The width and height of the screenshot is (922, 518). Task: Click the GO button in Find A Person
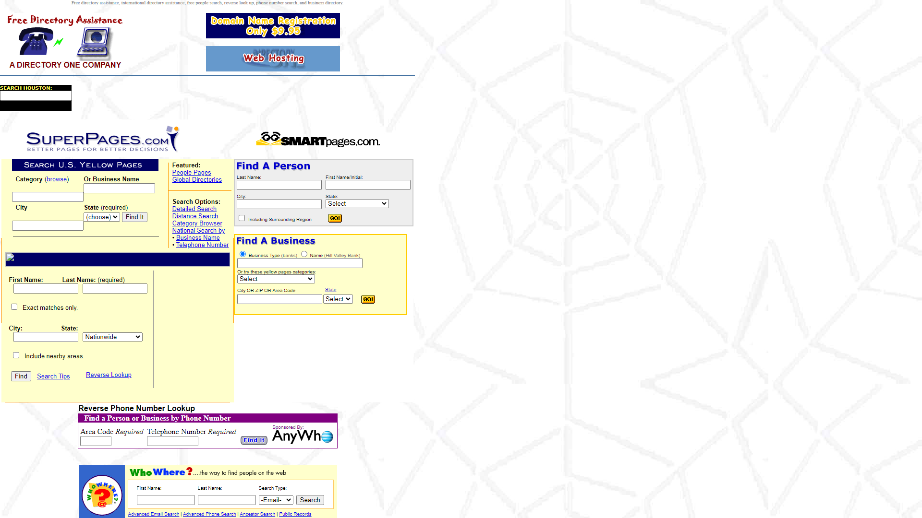pos(334,218)
